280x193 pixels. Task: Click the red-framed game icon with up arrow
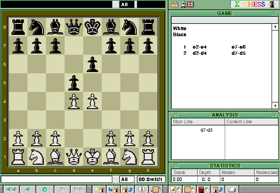[218, 189]
